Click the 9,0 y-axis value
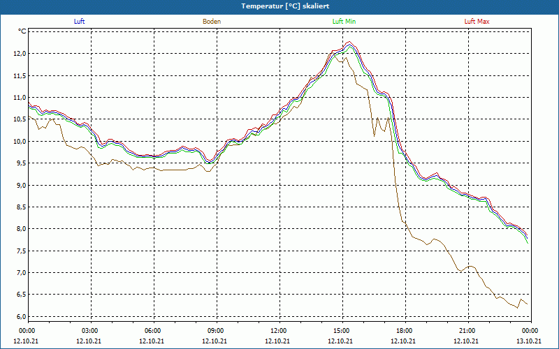Viewport: 559px width, 349px height. (x=22, y=185)
